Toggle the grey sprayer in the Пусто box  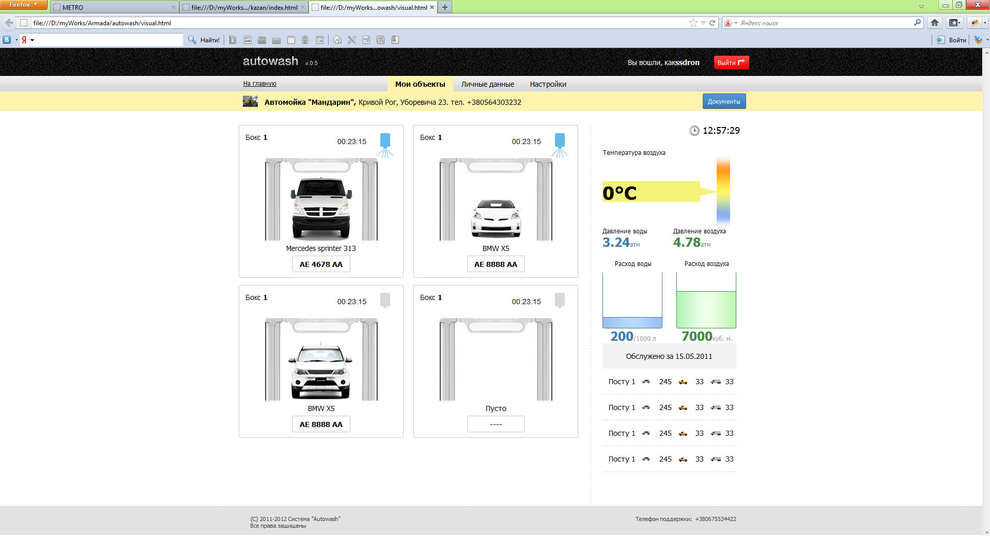(x=560, y=300)
